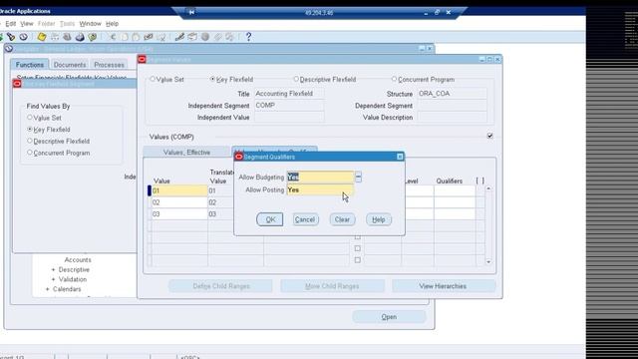Select Descriptive Flexfield radio in Segment Values
This screenshot has height=359, width=638.
pyautogui.click(x=296, y=79)
